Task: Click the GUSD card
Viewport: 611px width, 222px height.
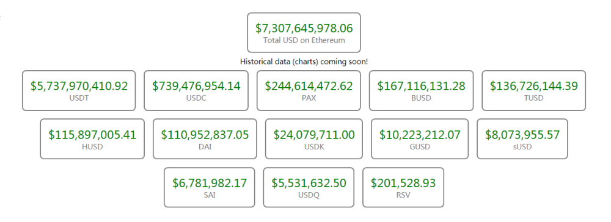Action: click(420, 139)
